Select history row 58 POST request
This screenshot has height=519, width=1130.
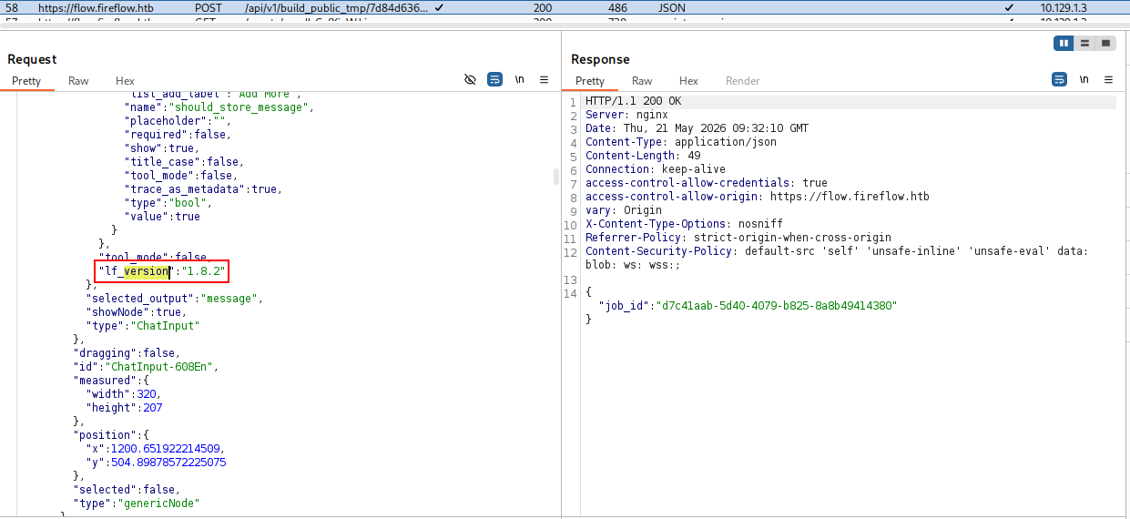coord(565,7)
